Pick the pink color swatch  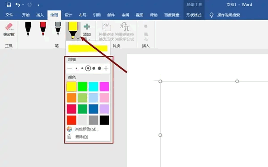[x=104, y=98]
